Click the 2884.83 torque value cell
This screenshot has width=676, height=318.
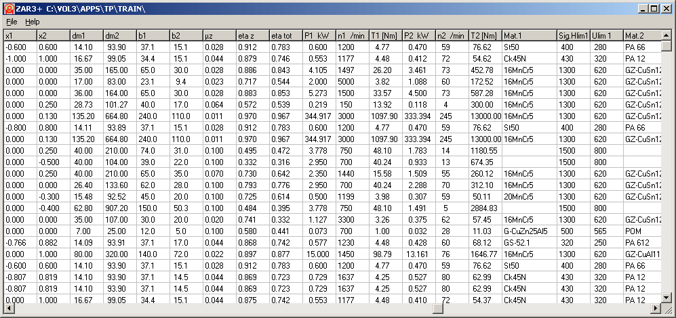point(484,207)
